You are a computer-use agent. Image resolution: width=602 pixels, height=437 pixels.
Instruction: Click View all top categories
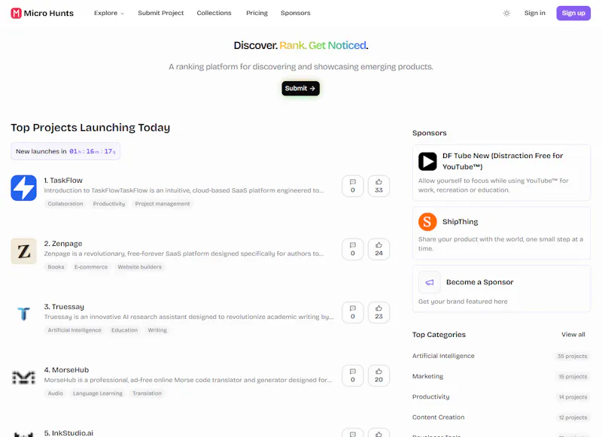point(573,335)
